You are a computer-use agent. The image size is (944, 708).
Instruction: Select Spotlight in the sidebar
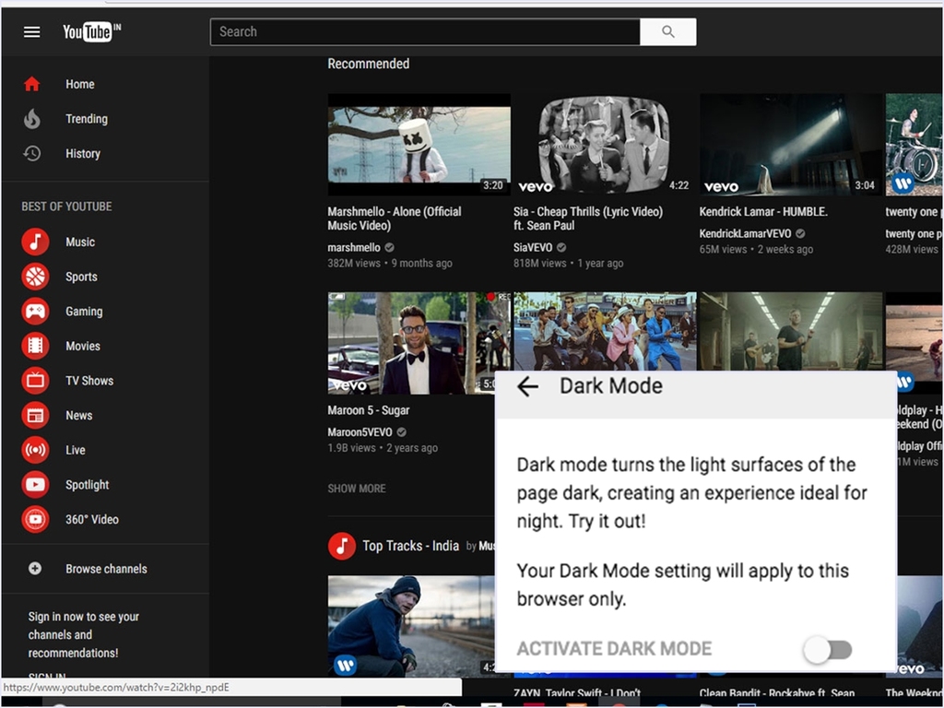pos(88,485)
